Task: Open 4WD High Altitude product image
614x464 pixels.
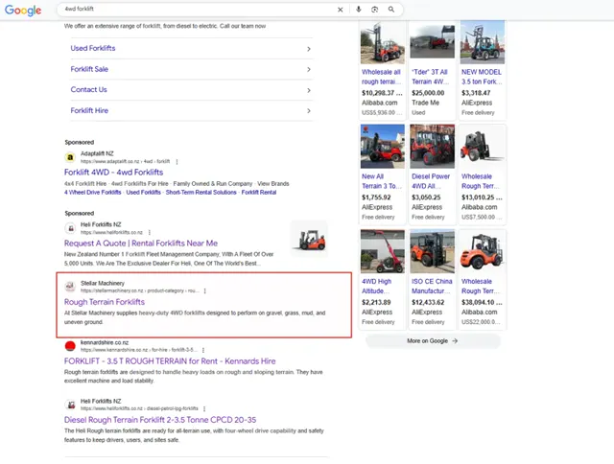Action: point(383,251)
